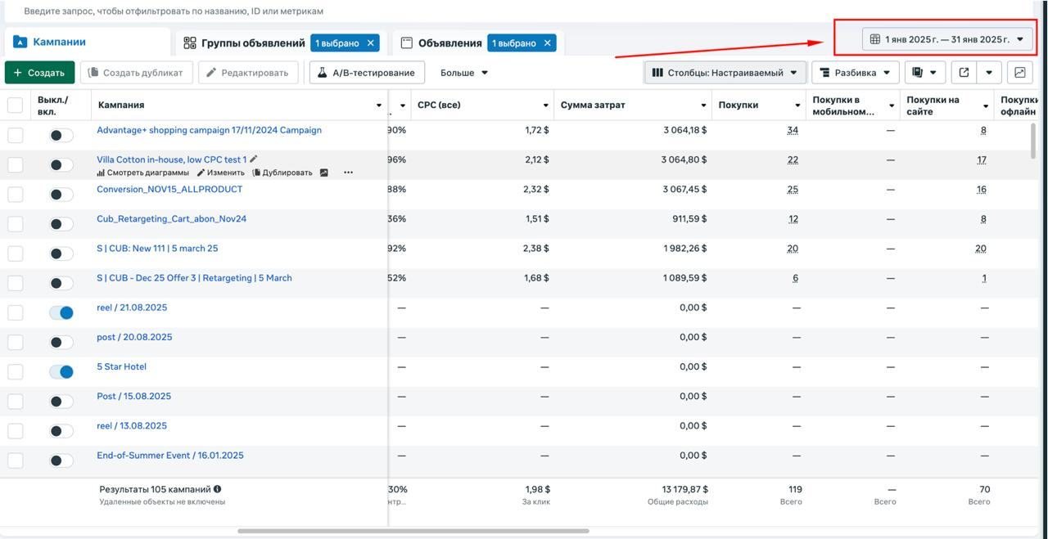
Task: Click Изменить in Villa Cotton row
Action: (x=221, y=173)
